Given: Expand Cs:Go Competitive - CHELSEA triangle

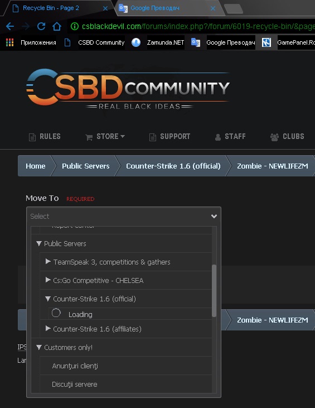Looking at the screenshot, I should (x=48, y=280).
